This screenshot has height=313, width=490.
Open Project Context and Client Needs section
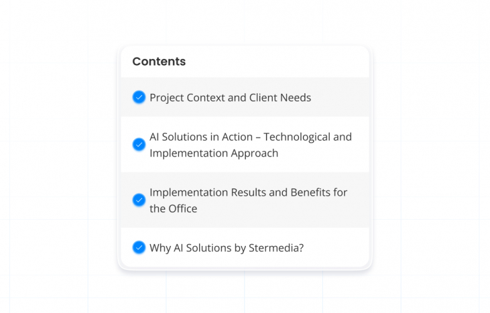230,98
